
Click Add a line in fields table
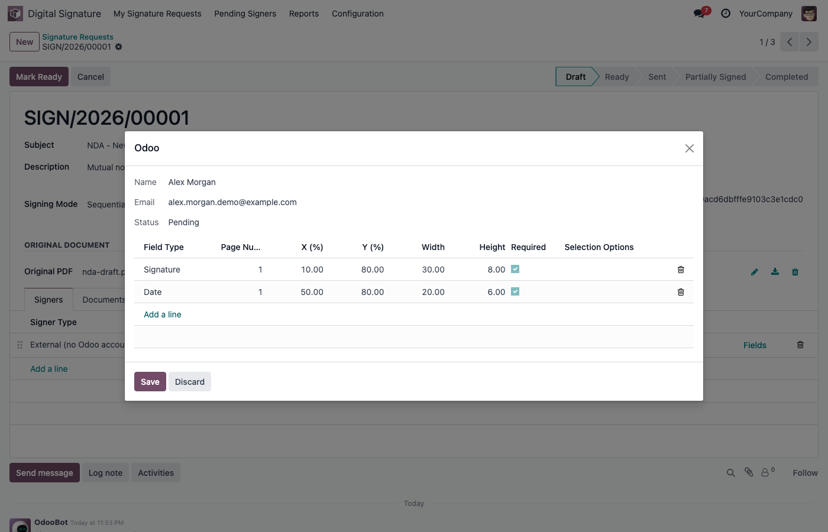pos(163,314)
